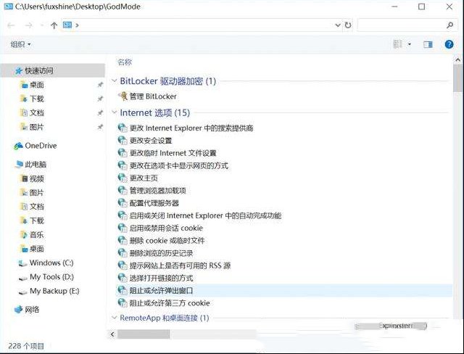Click icon for 选择打开链接的方式
464x354 pixels.
(123, 278)
